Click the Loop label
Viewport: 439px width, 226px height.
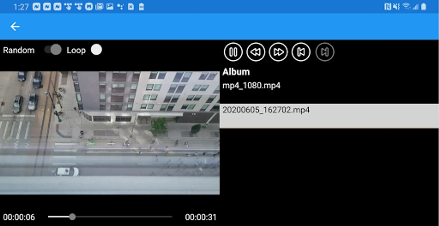click(x=76, y=50)
